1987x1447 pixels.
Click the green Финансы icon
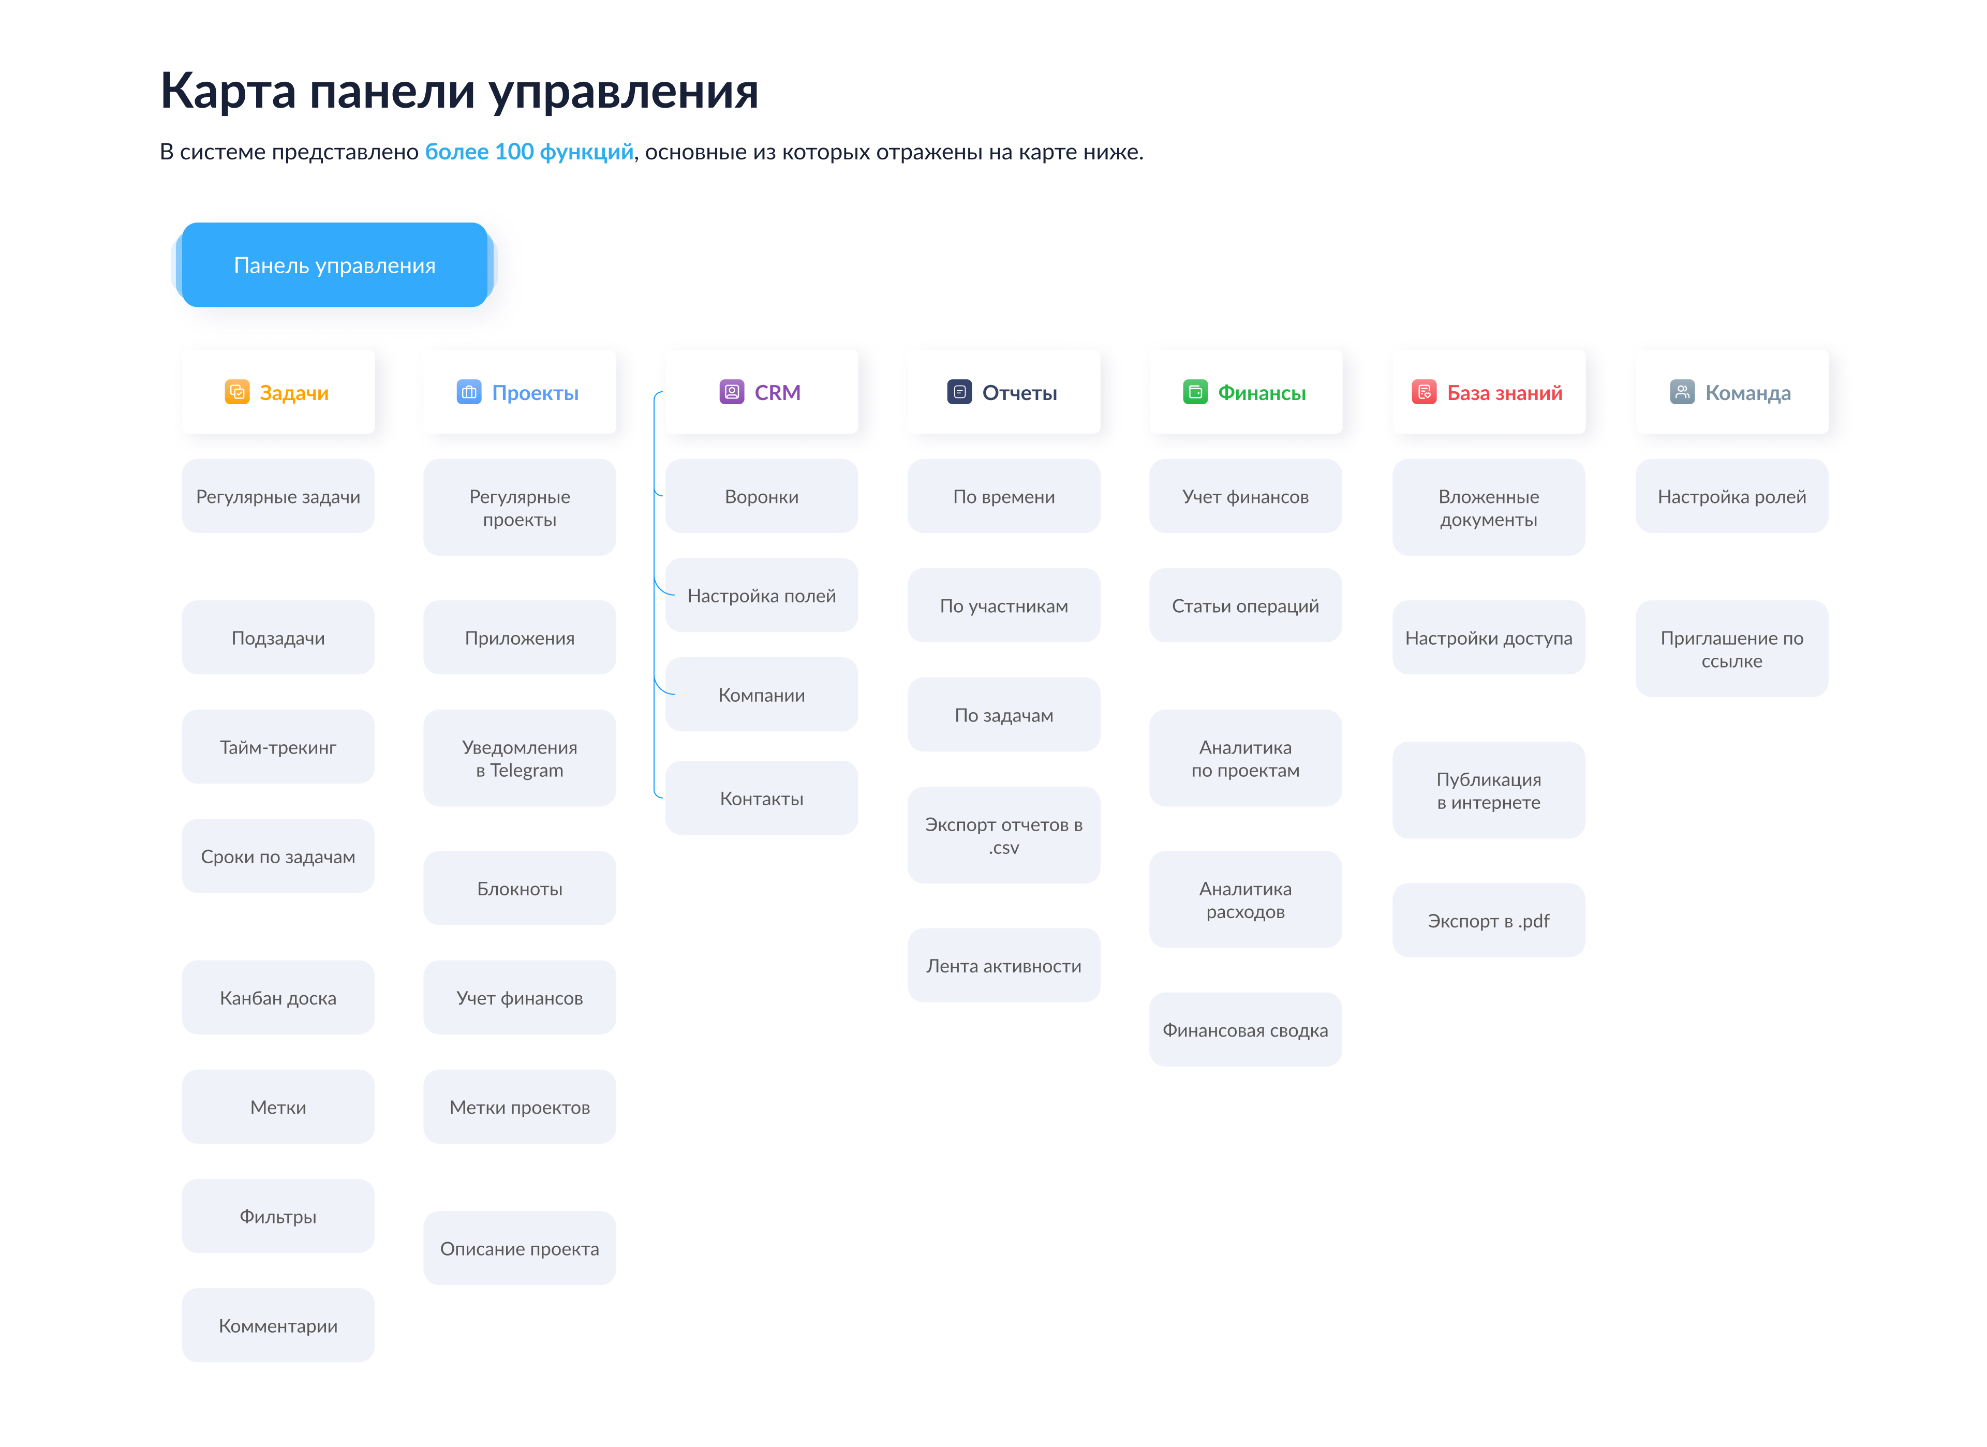click(x=1196, y=392)
